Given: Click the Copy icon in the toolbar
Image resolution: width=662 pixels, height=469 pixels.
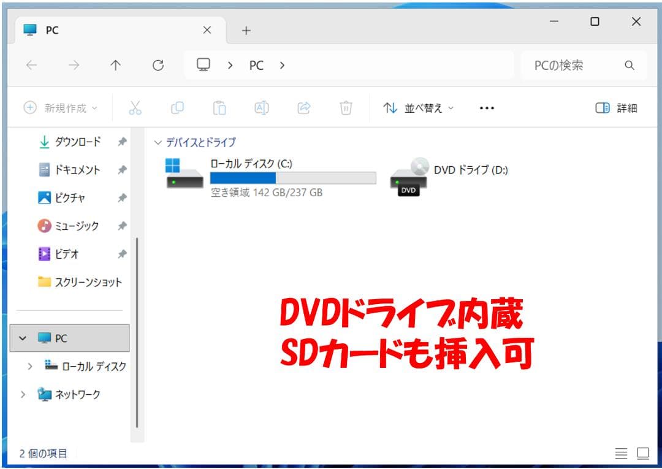Looking at the screenshot, I should [x=177, y=108].
